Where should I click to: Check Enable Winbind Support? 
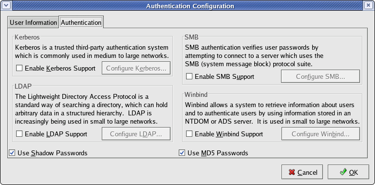tap(189, 134)
